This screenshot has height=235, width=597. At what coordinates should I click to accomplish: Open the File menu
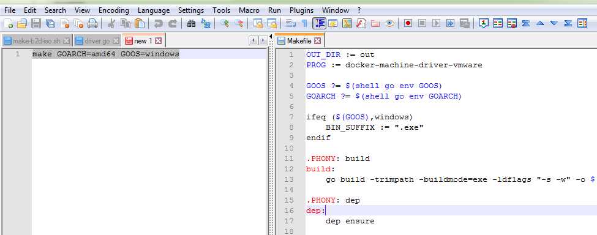10,10
